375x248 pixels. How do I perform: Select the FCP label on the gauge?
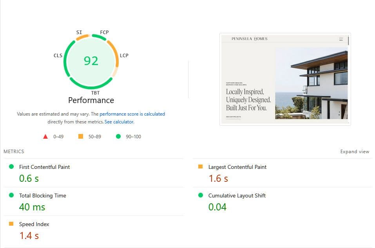pos(103,32)
